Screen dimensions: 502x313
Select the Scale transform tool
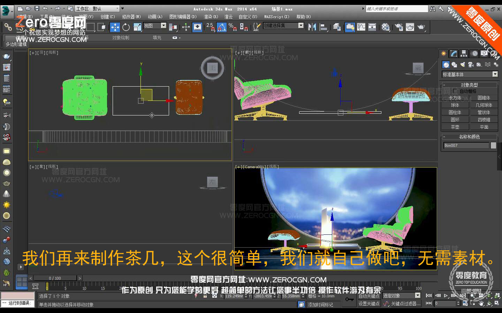pos(137,27)
